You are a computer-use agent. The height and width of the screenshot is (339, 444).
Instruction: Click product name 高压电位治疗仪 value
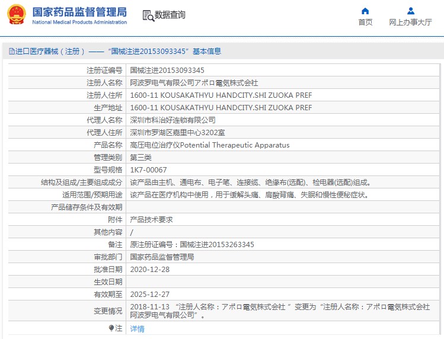pos(210,145)
